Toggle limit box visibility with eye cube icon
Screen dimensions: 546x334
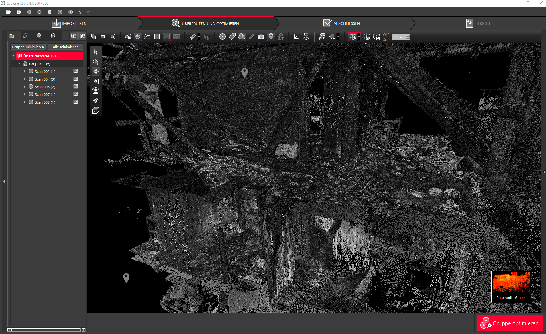click(x=367, y=37)
